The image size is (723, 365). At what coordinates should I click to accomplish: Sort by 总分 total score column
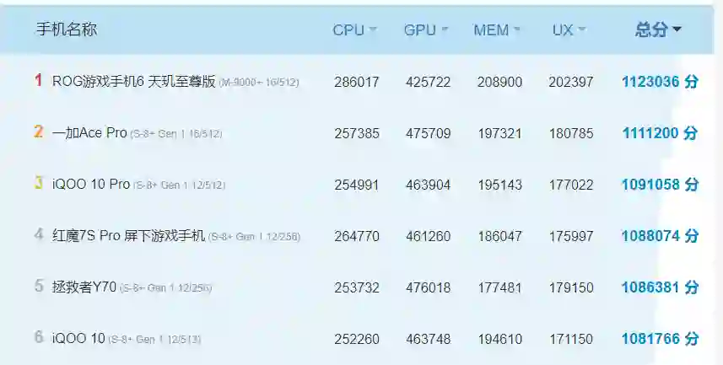click(658, 30)
